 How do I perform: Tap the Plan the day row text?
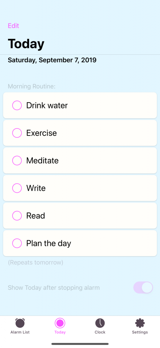tap(49, 243)
